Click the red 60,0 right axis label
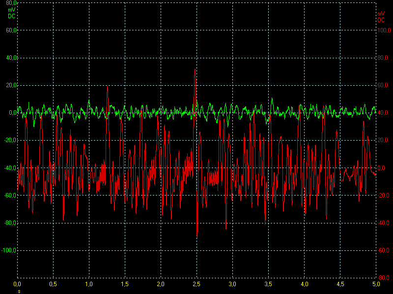 click(383, 85)
